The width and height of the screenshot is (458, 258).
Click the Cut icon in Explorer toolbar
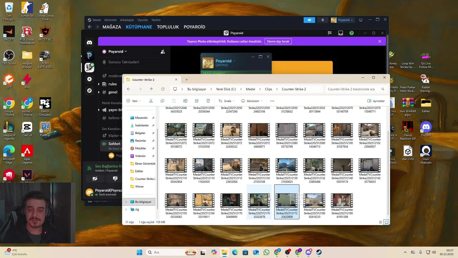[x=151, y=101]
